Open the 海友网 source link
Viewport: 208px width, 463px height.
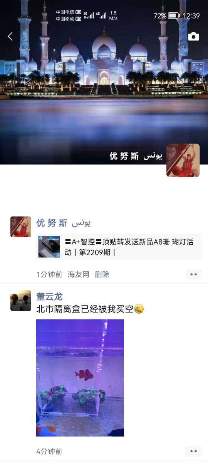[x=79, y=274]
